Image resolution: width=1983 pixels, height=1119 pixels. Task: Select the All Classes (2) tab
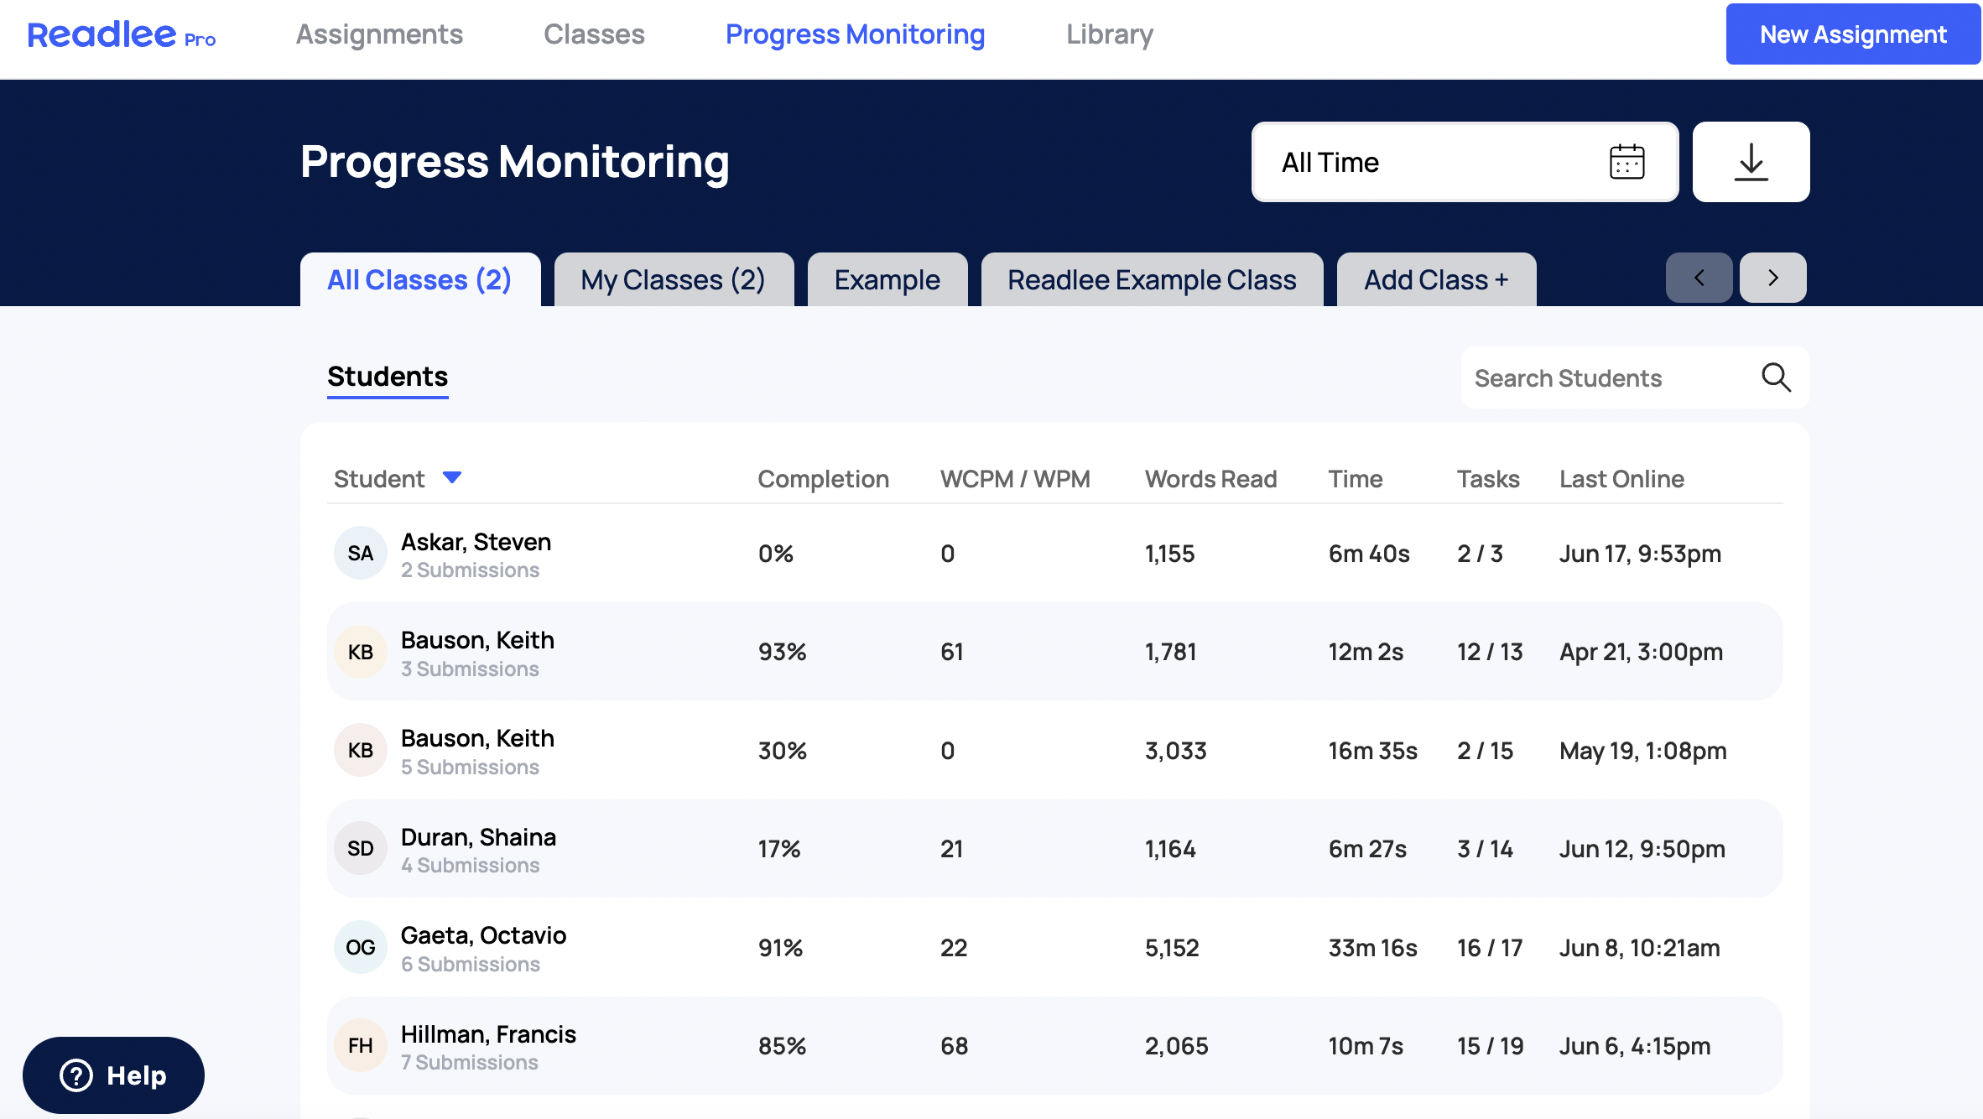[x=419, y=279]
